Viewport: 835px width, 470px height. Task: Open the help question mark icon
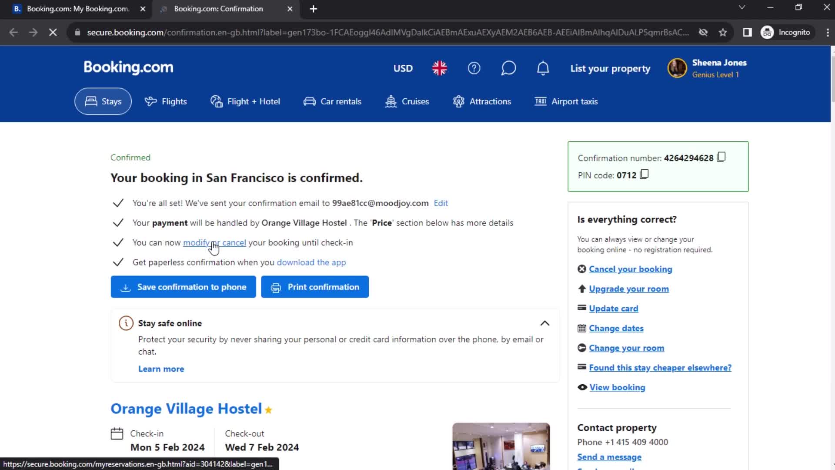474,68
